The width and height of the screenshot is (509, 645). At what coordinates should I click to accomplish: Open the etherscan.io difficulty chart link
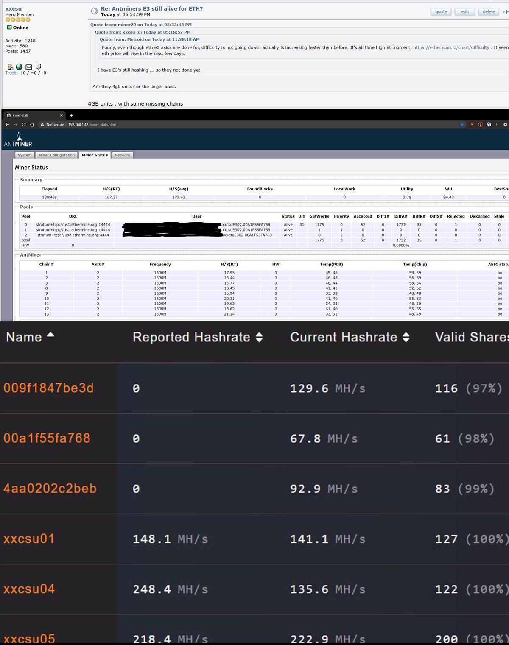(x=451, y=47)
